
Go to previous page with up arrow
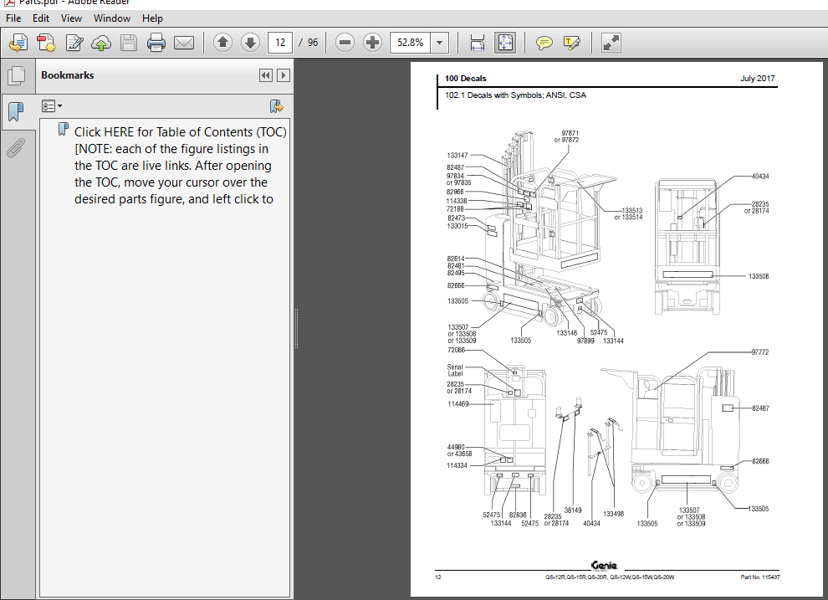pyautogui.click(x=222, y=42)
